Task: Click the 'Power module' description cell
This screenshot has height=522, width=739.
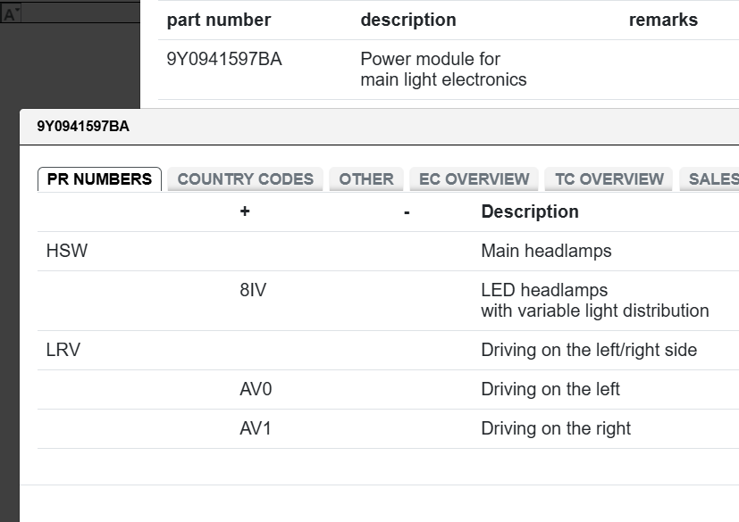Action: click(443, 70)
